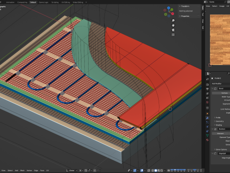Viewport: 230px width, 173px height.
Task: Open the View menu in the image editor
Action: click(208, 6)
